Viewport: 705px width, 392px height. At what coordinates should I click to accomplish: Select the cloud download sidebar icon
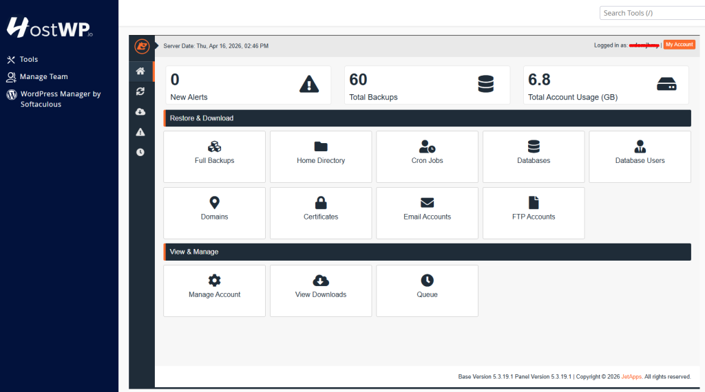(140, 111)
